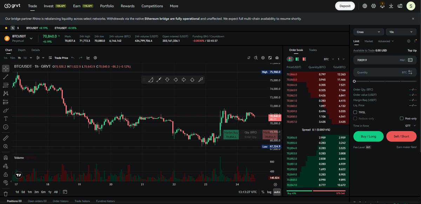Image resolution: width=421 pixels, height=204 pixels.
Task: Select the zoom in tool
Action: tap(6, 146)
